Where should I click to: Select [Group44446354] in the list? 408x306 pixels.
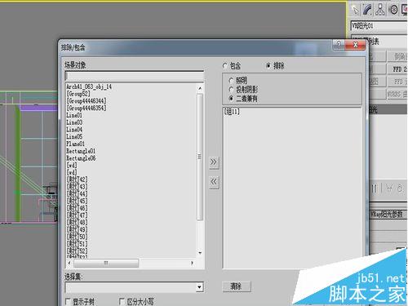point(86,108)
